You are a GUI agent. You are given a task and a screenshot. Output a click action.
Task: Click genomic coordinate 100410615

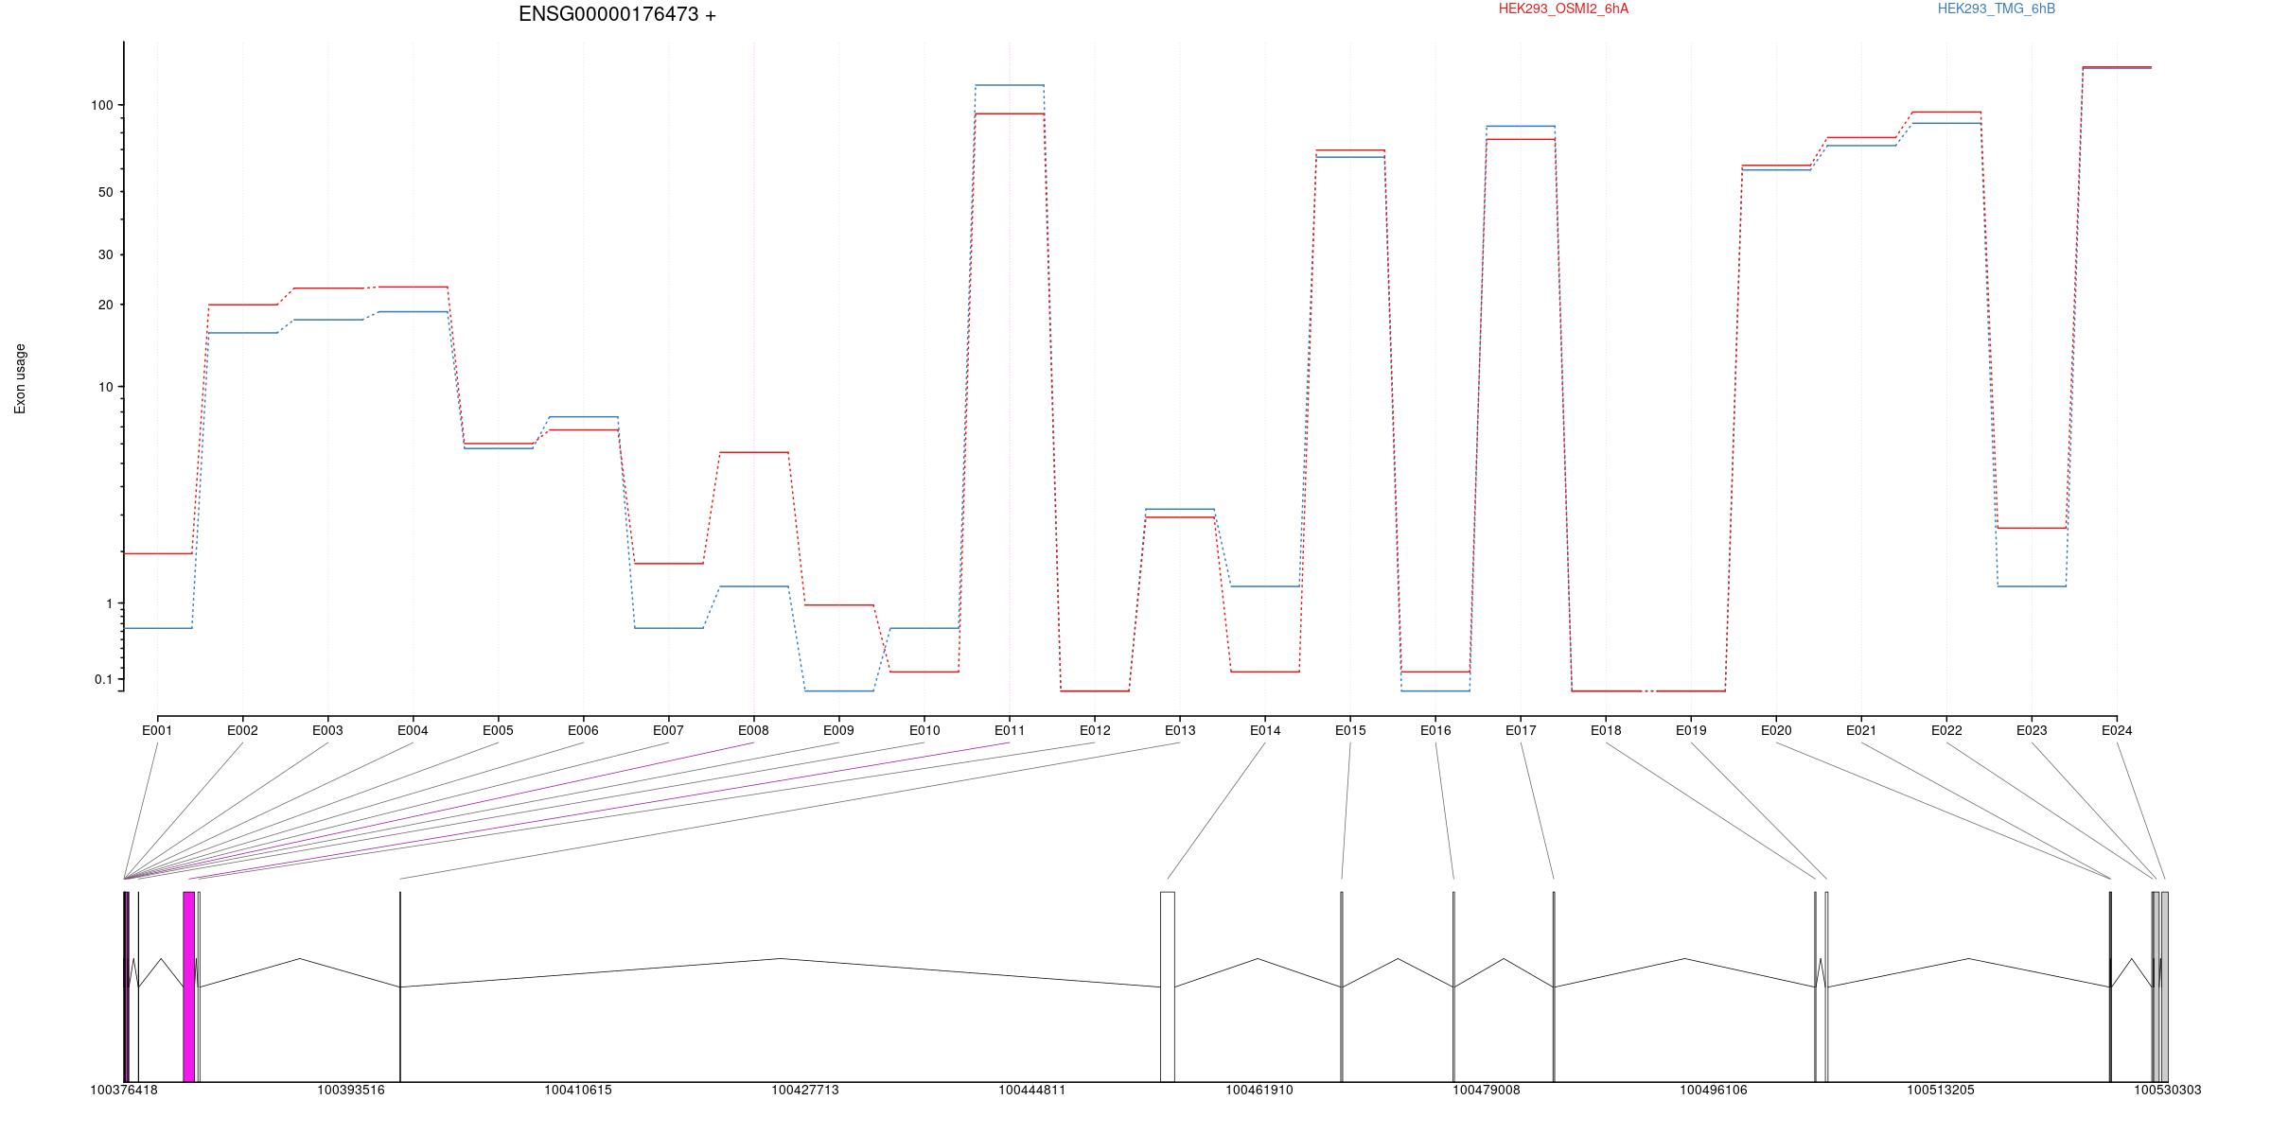tap(578, 1091)
